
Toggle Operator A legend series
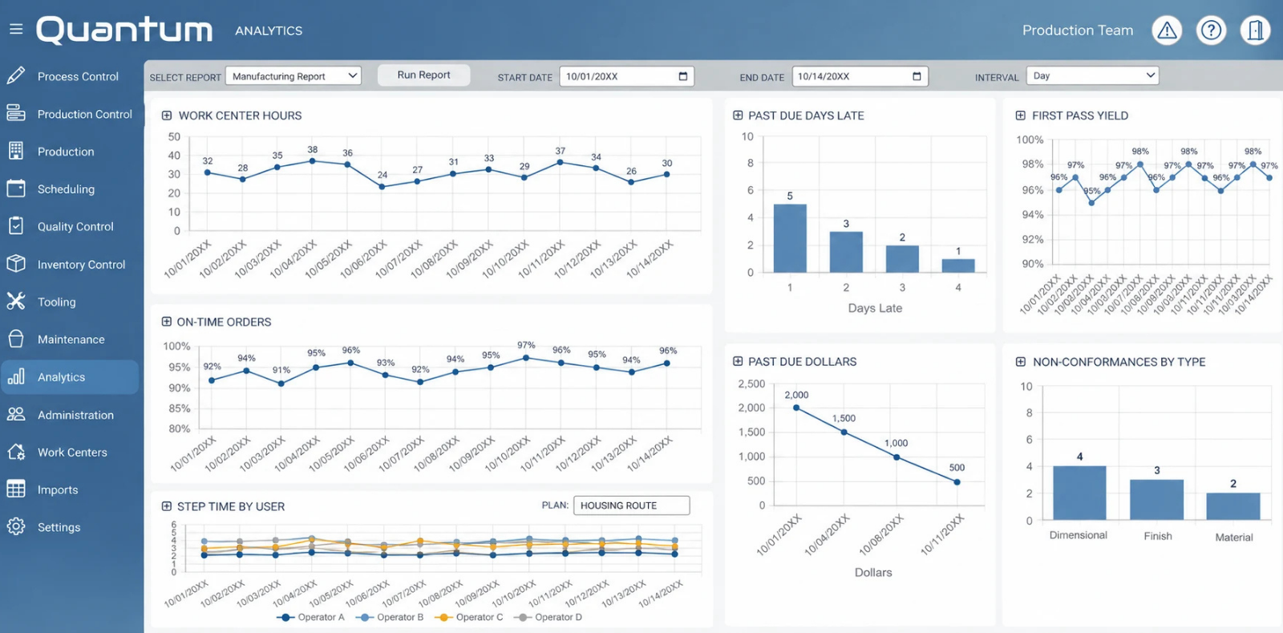[310, 617]
